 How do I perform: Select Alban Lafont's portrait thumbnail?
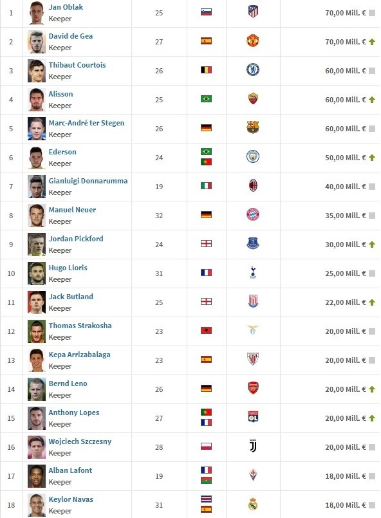pyautogui.click(x=36, y=476)
